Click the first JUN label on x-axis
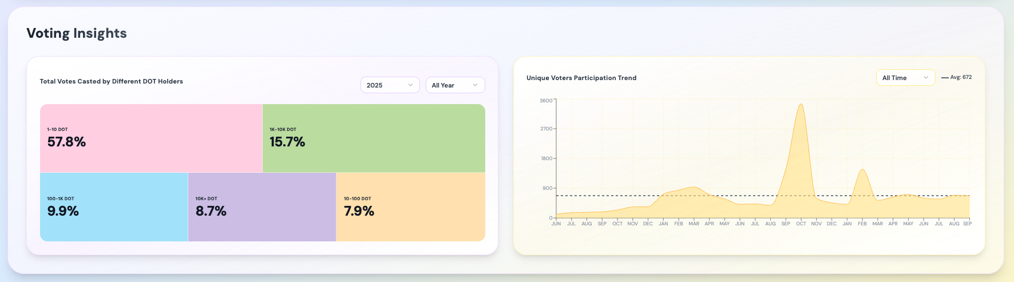Viewport: 1014px width, 282px height. click(556, 224)
